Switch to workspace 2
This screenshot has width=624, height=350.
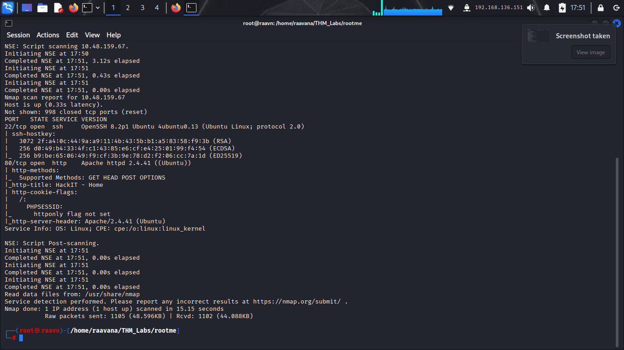point(128,8)
